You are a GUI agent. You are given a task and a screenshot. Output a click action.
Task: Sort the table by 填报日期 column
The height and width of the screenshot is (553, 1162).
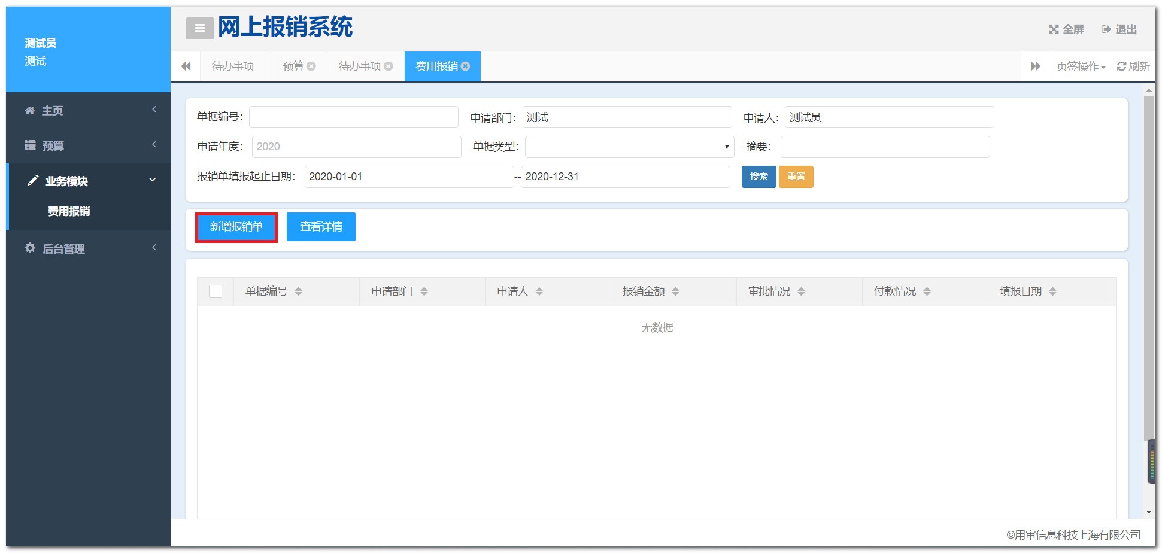pos(1052,291)
